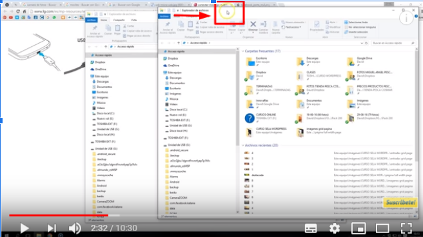The image size is (423, 237).
Task: Click Pegar acceso directo in front window
Action: pyautogui.click(x=210, y=32)
